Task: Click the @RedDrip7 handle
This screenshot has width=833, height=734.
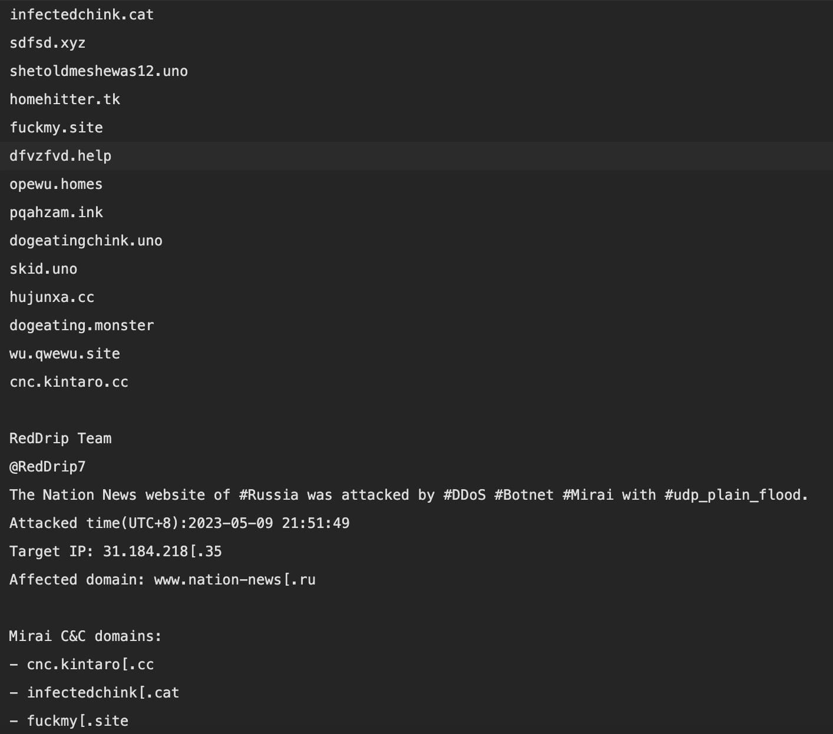Action: 48,467
